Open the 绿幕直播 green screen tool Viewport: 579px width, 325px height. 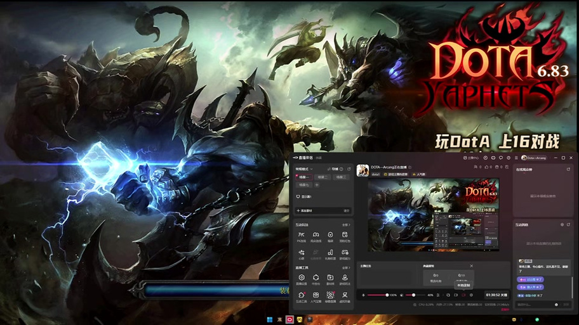(331, 297)
